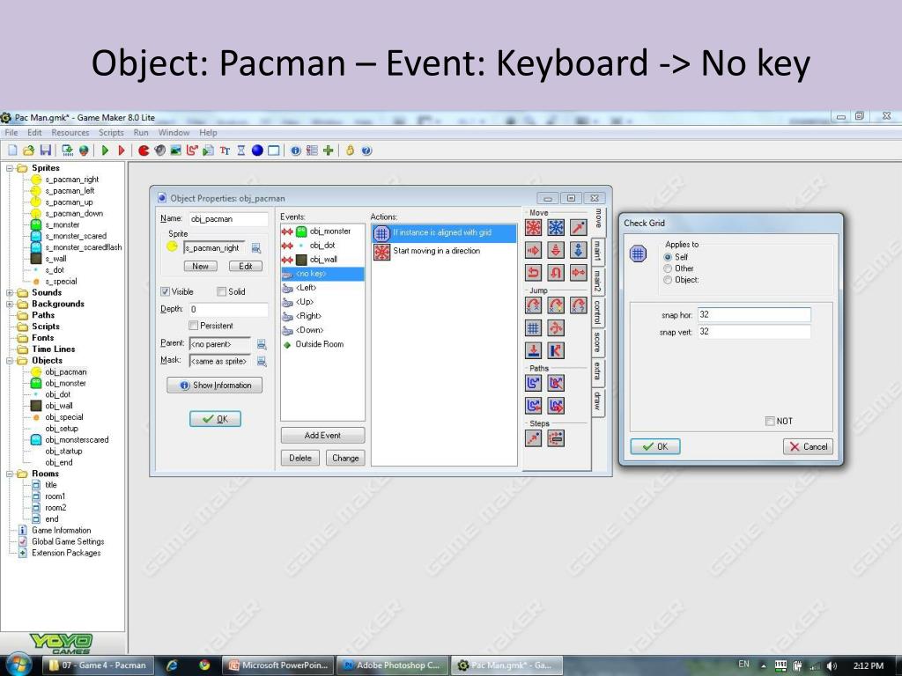Create an object with the blue ball icon
The height and width of the screenshot is (676, 902).
point(257,151)
